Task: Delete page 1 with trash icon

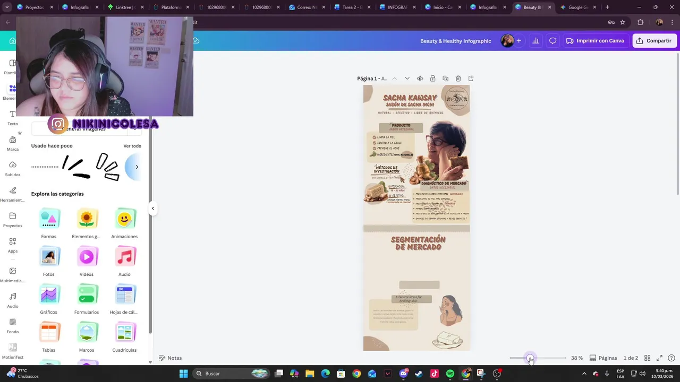Action: (x=458, y=79)
